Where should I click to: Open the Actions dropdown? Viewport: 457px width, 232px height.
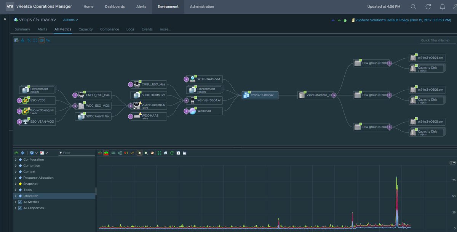pyautogui.click(x=70, y=20)
